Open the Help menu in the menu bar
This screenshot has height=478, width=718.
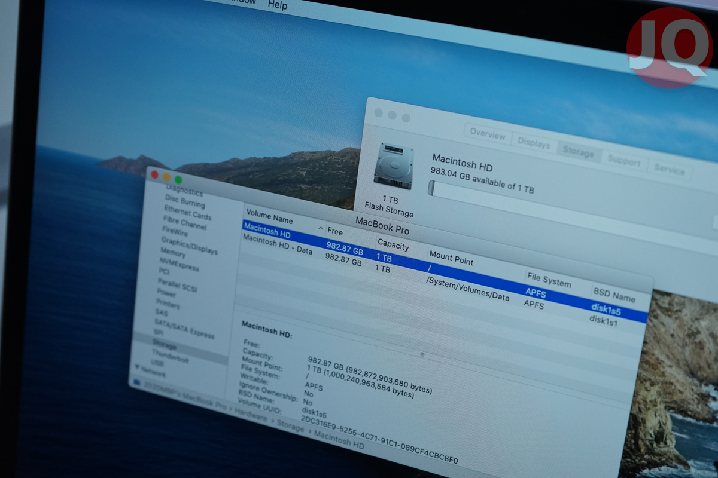[x=278, y=4]
